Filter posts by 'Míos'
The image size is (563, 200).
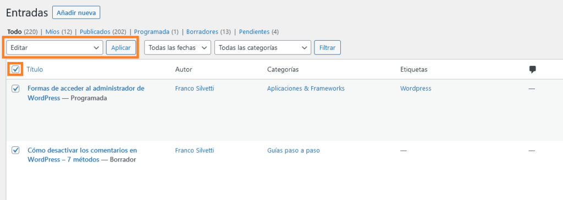tap(52, 32)
